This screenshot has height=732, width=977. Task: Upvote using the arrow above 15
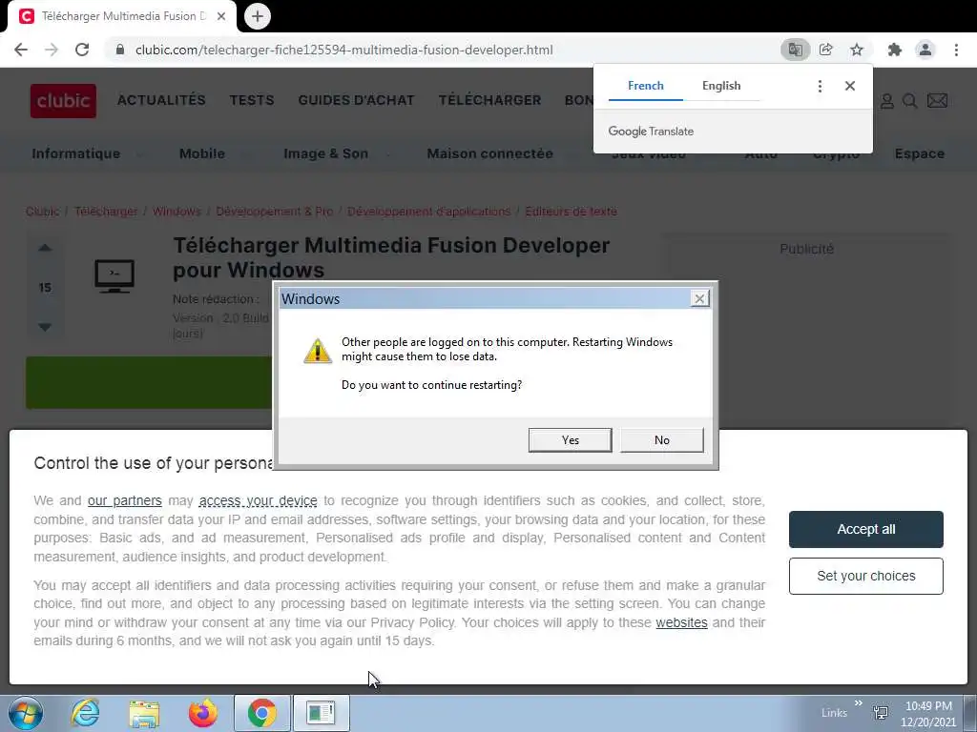45,248
